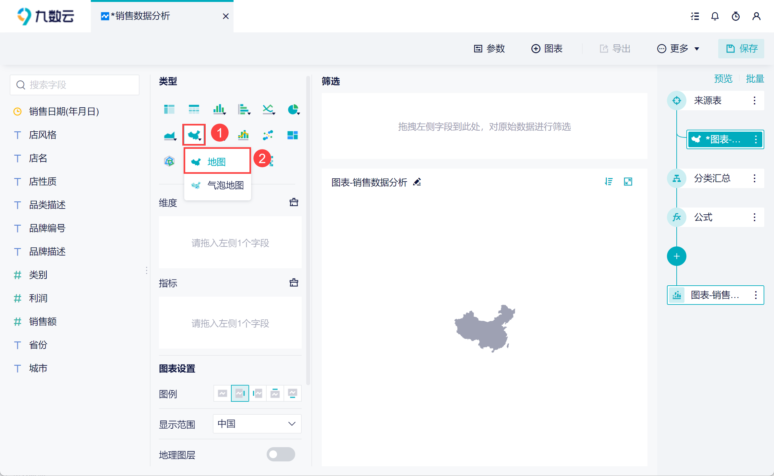
Task: Expand the chart to fullscreen view
Action: coord(628,182)
